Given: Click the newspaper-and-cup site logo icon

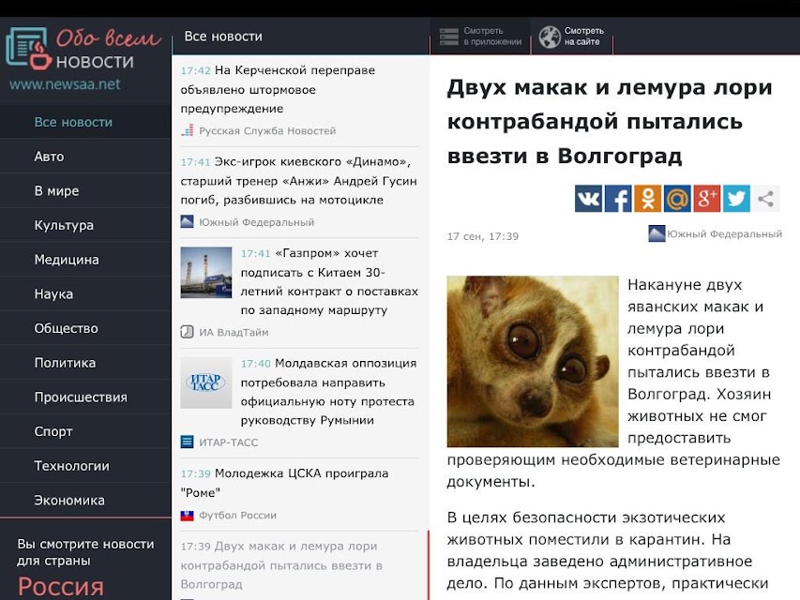Looking at the screenshot, I should pyautogui.click(x=28, y=48).
